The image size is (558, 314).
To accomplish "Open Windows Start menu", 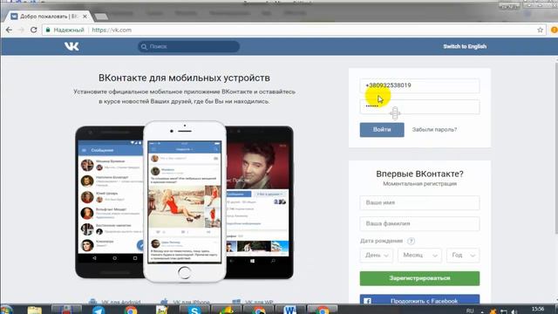I will click(6, 310).
